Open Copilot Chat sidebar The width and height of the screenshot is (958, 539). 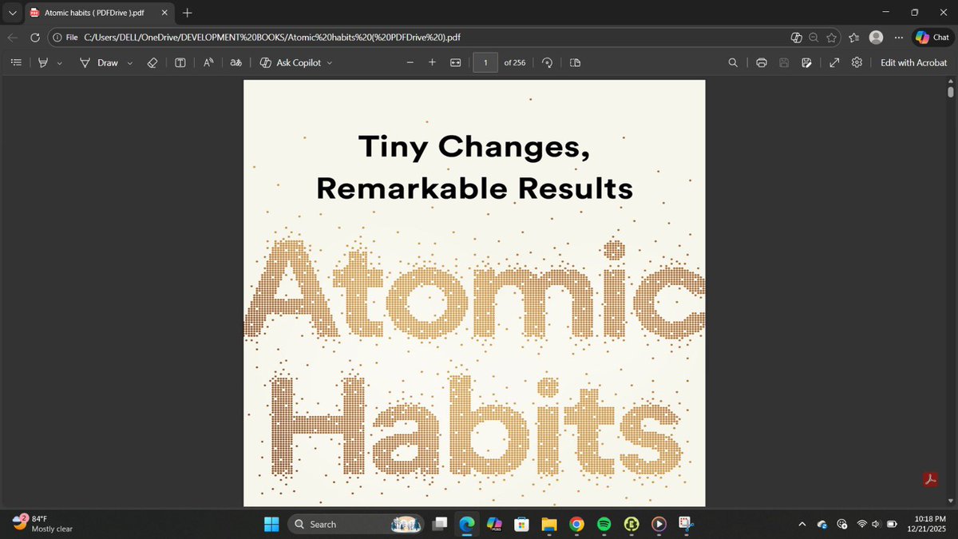click(932, 38)
